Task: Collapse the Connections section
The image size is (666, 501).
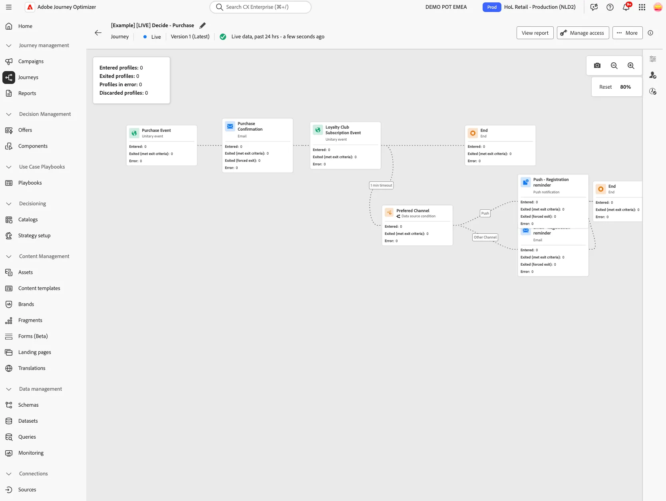Action: pos(9,474)
